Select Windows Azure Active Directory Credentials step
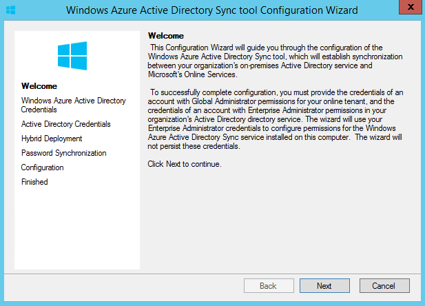The height and width of the screenshot is (306, 425). [74, 105]
